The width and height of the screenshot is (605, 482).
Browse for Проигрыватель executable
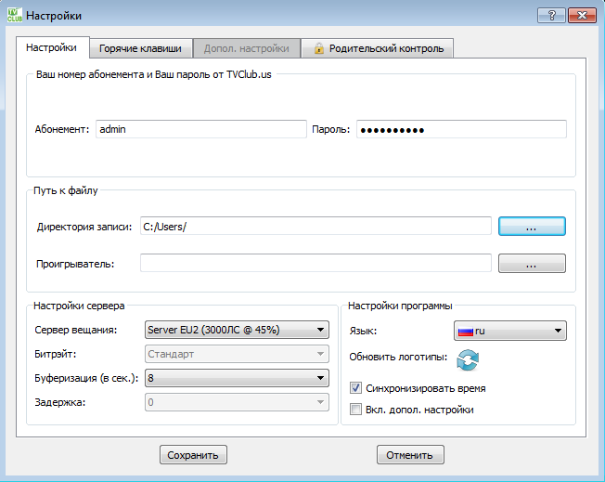coord(532,264)
